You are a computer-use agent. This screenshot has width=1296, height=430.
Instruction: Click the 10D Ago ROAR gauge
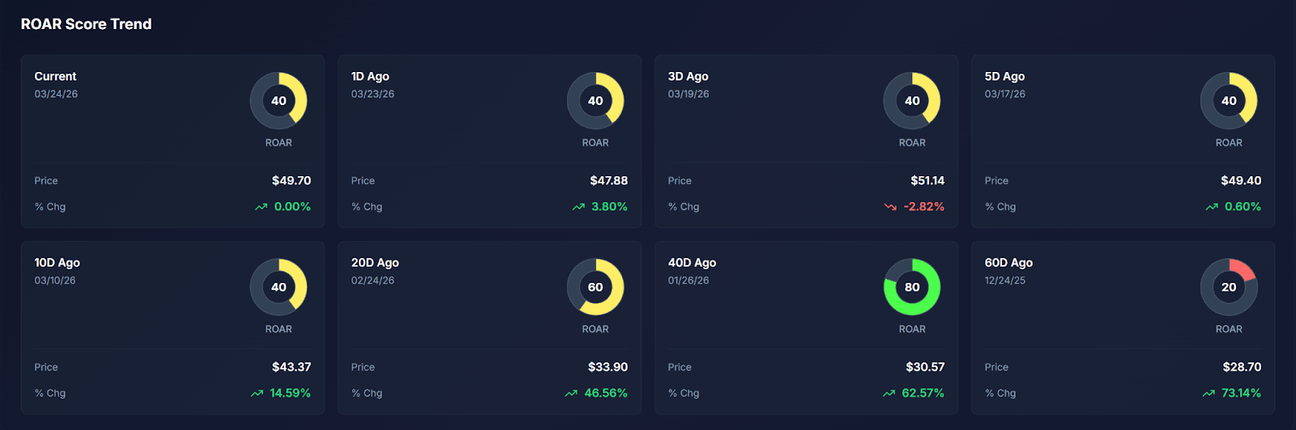pos(279,287)
